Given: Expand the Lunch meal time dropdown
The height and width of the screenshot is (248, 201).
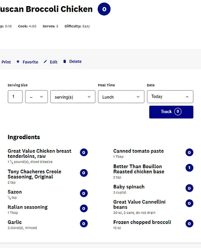Looking at the screenshot, I should [x=121, y=97].
